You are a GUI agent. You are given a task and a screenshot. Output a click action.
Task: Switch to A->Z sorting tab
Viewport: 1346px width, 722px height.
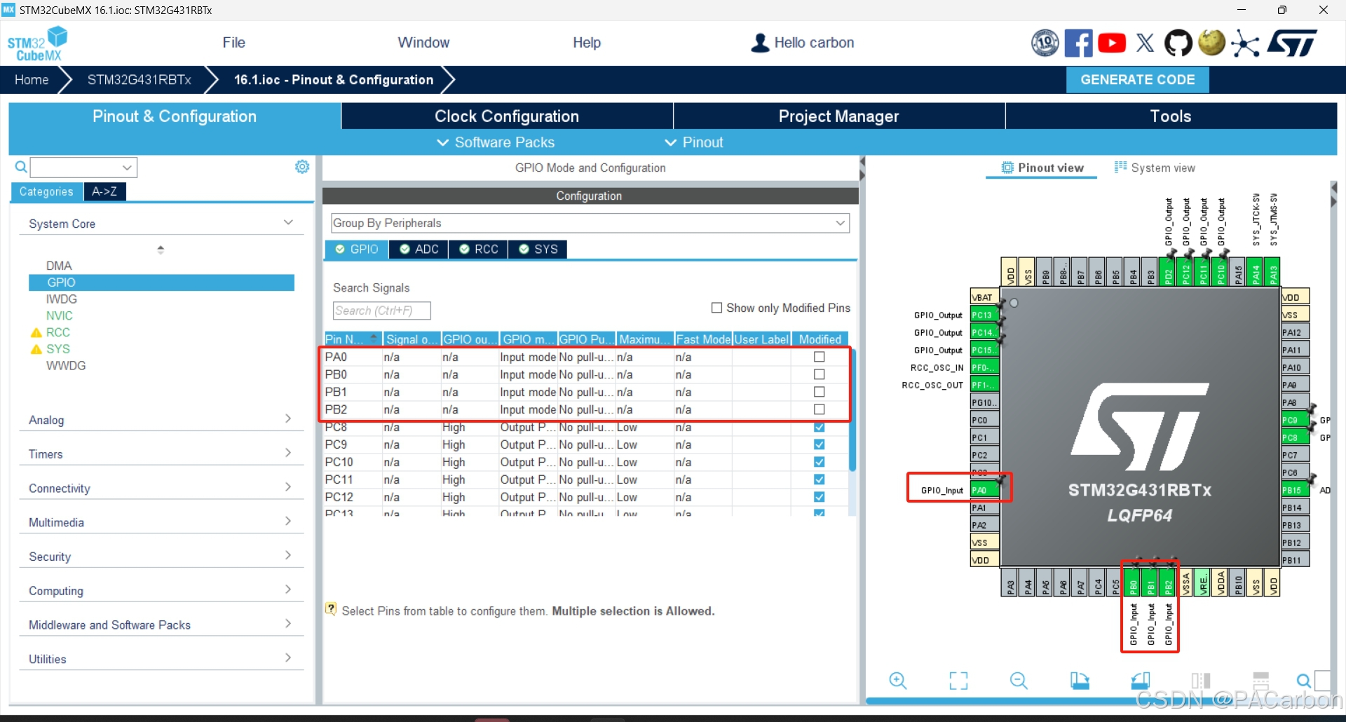(104, 191)
